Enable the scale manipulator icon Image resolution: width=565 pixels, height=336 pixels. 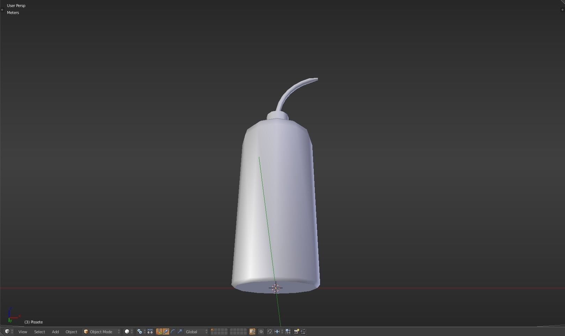pos(180,331)
